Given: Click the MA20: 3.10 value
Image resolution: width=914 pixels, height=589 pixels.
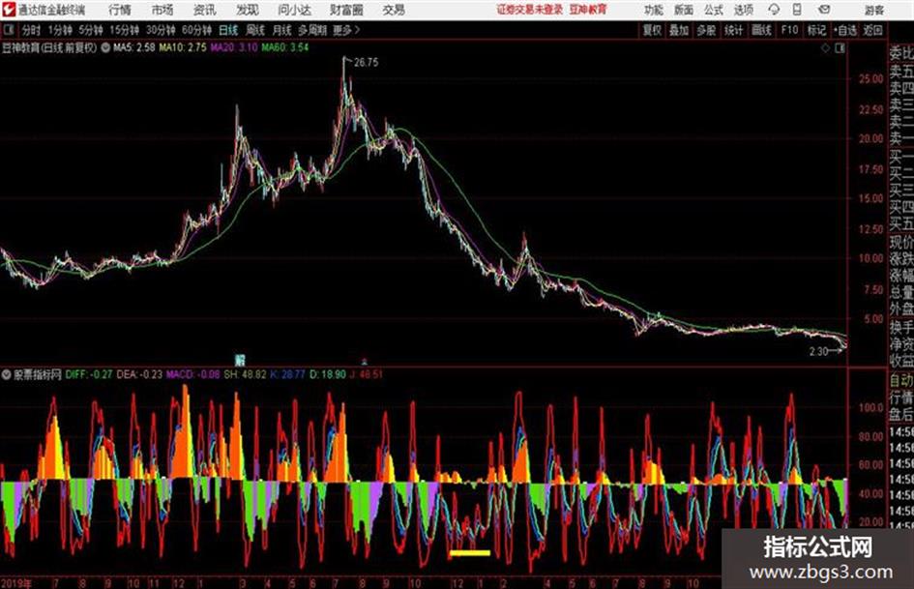Looking at the screenshot, I should [x=234, y=47].
